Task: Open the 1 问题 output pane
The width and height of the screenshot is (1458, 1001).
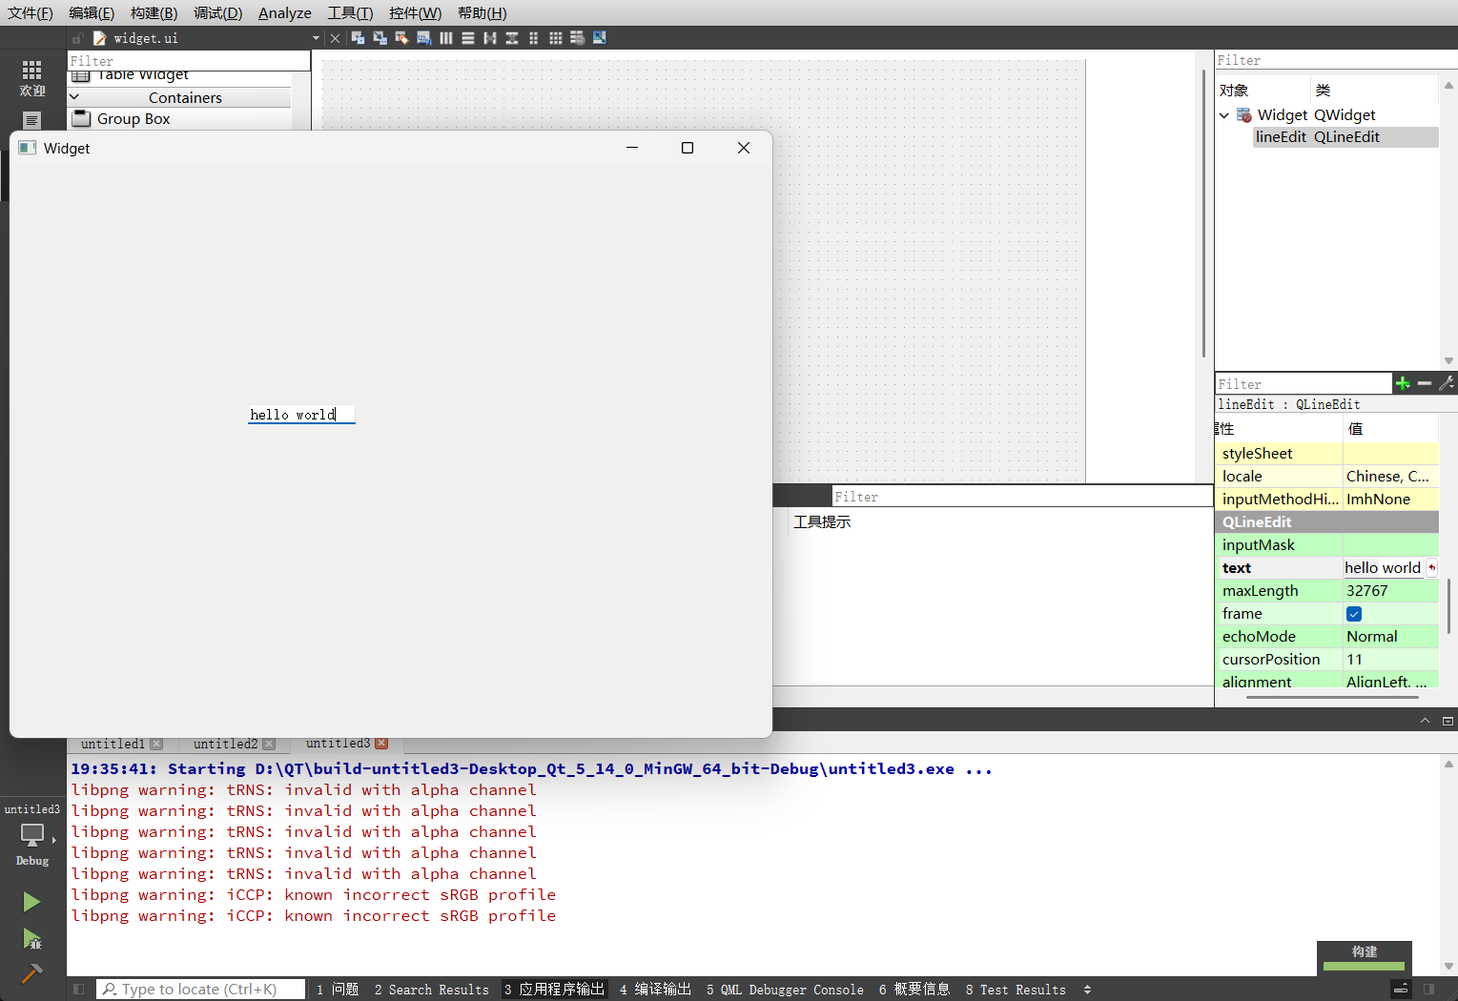Action: (338, 990)
